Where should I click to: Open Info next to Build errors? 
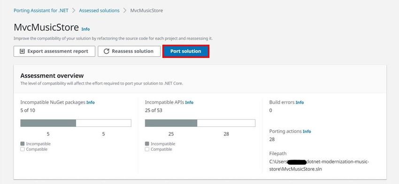point(299,103)
